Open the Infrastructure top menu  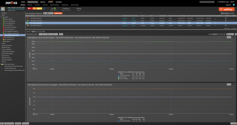pyautogui.click(x=33, y=2)
